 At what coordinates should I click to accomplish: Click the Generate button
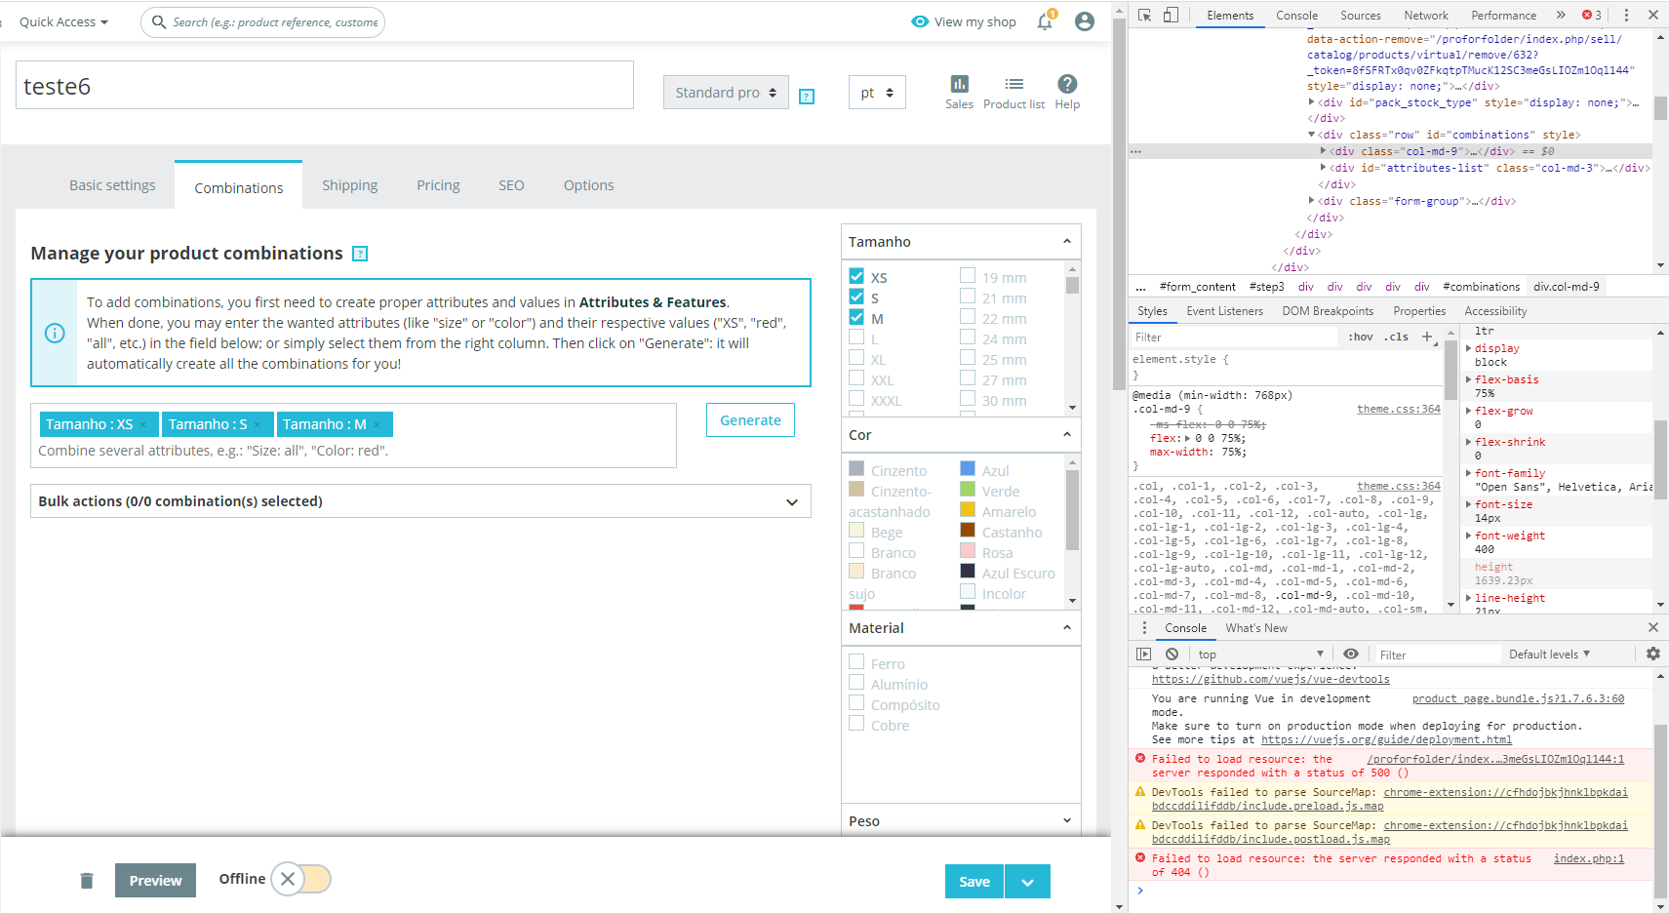[x=750, y=420]
